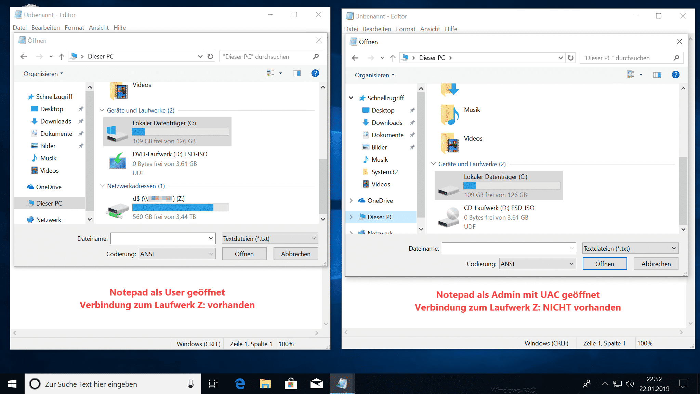This screenshot has height=394, width=700.
Task: Click Öffnen button in left dialog
Action: click(x=244, y=254)
